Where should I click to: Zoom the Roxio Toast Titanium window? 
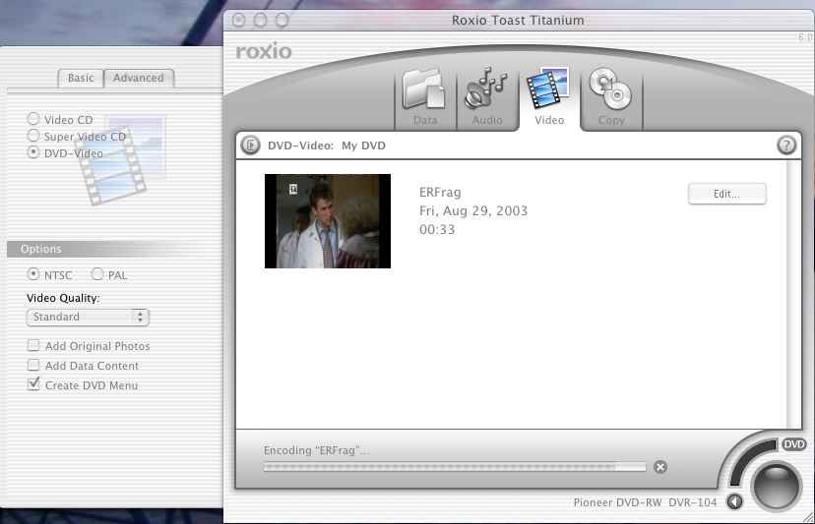point(282,21)
